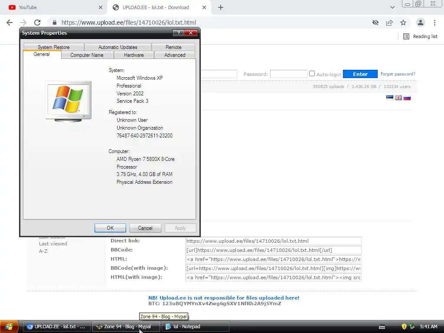Click the security shield tray icon
Screen dimensions: 444x333
[x=404, y=326]
